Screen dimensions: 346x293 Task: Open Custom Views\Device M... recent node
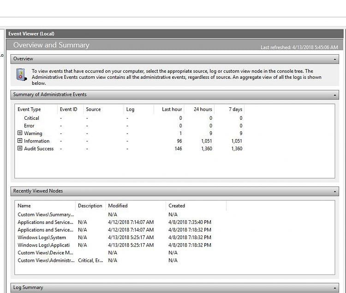pyautogui.click(x=46, y=252)
